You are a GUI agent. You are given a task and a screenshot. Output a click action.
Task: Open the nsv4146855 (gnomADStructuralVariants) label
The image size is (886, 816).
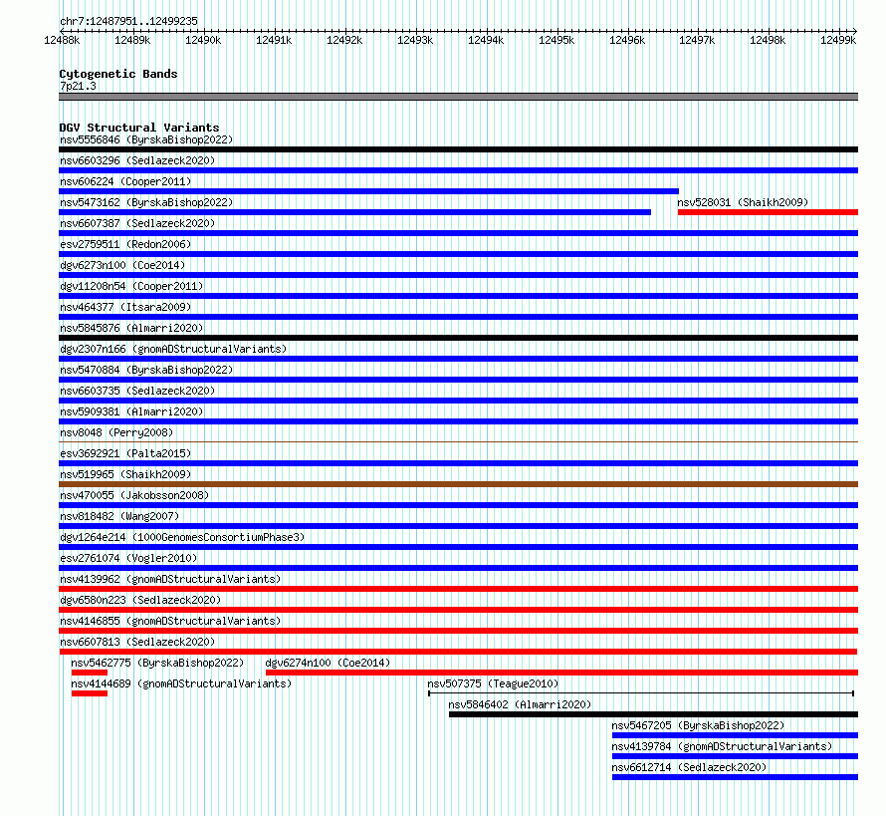click(x=170, y=621)
